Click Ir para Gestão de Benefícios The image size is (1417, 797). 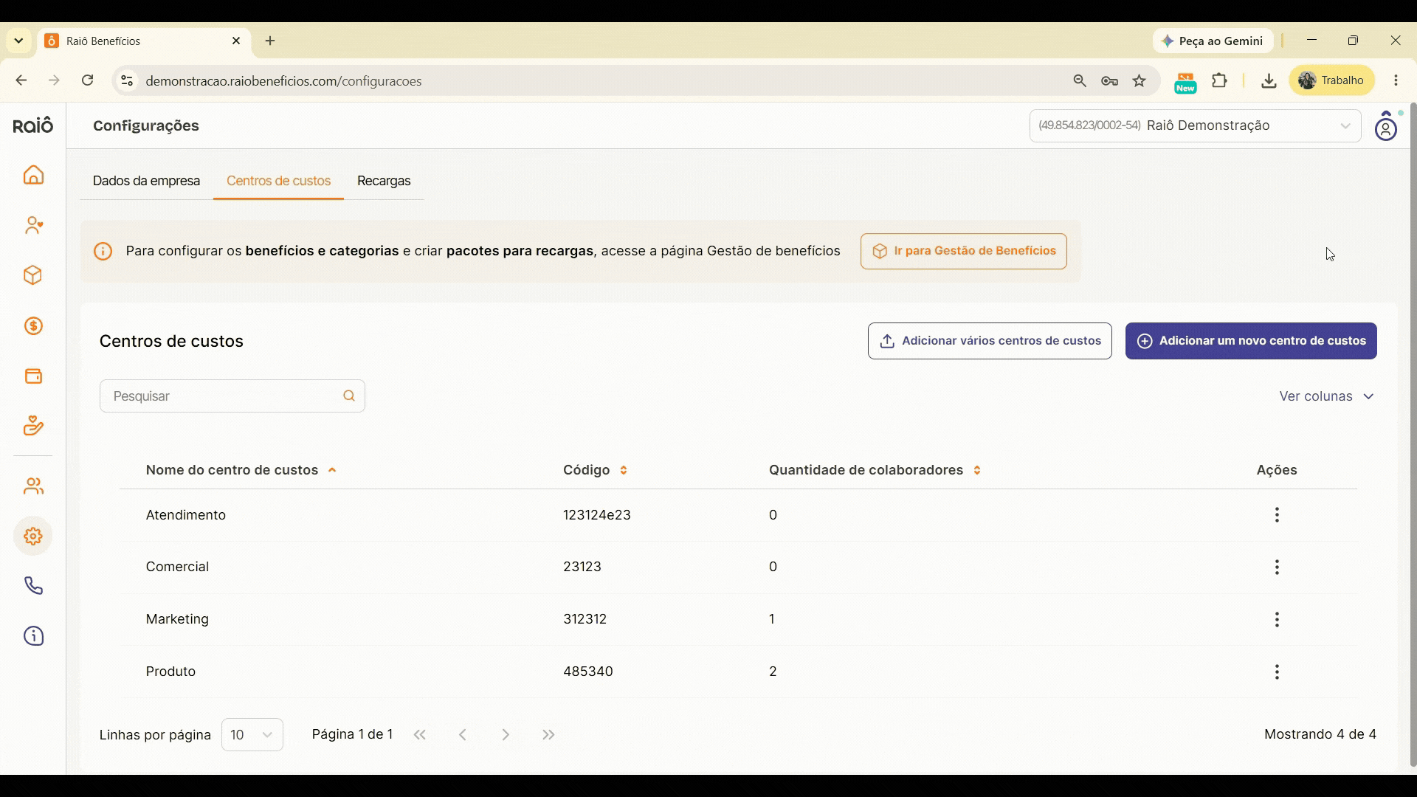963,251
